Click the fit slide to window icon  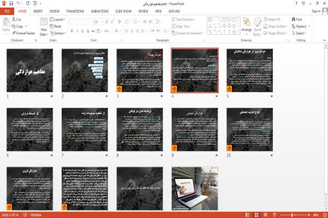[325, 215]
